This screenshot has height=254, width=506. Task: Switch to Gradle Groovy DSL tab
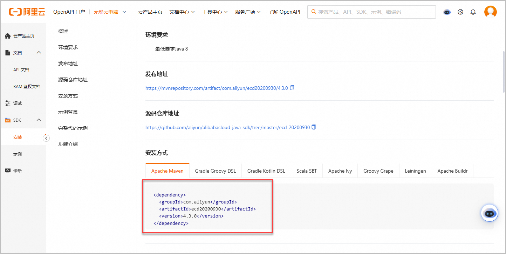[x=216, y=171]
